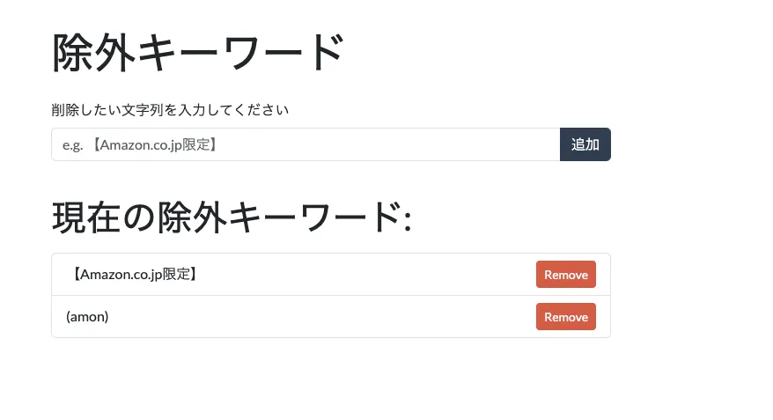Click the keyword text input field
773x420 pixels.
306,144
